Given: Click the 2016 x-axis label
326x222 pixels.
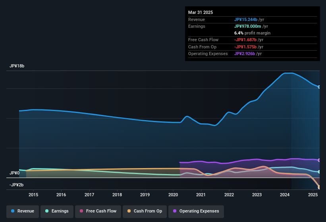Looking at the screenshot, I should click(x=61, y=195).
